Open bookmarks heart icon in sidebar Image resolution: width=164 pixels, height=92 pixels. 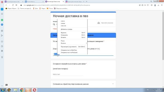coord(2,42)
